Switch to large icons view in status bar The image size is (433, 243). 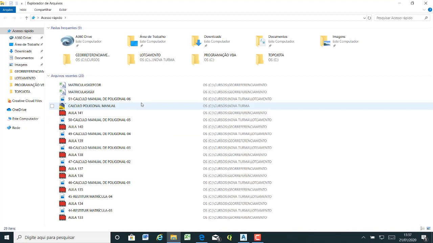[429, 228]
